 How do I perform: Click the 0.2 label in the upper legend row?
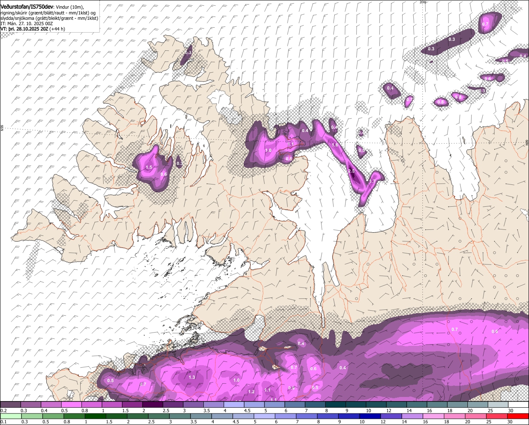tap(3, 411)
